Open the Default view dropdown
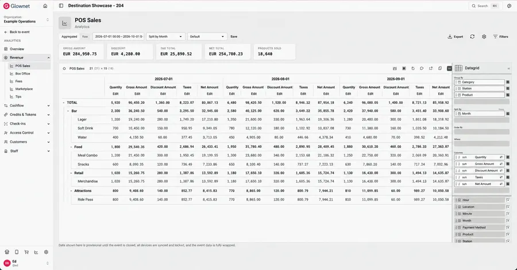Screen dimensions: 517x270 (207, 37)
